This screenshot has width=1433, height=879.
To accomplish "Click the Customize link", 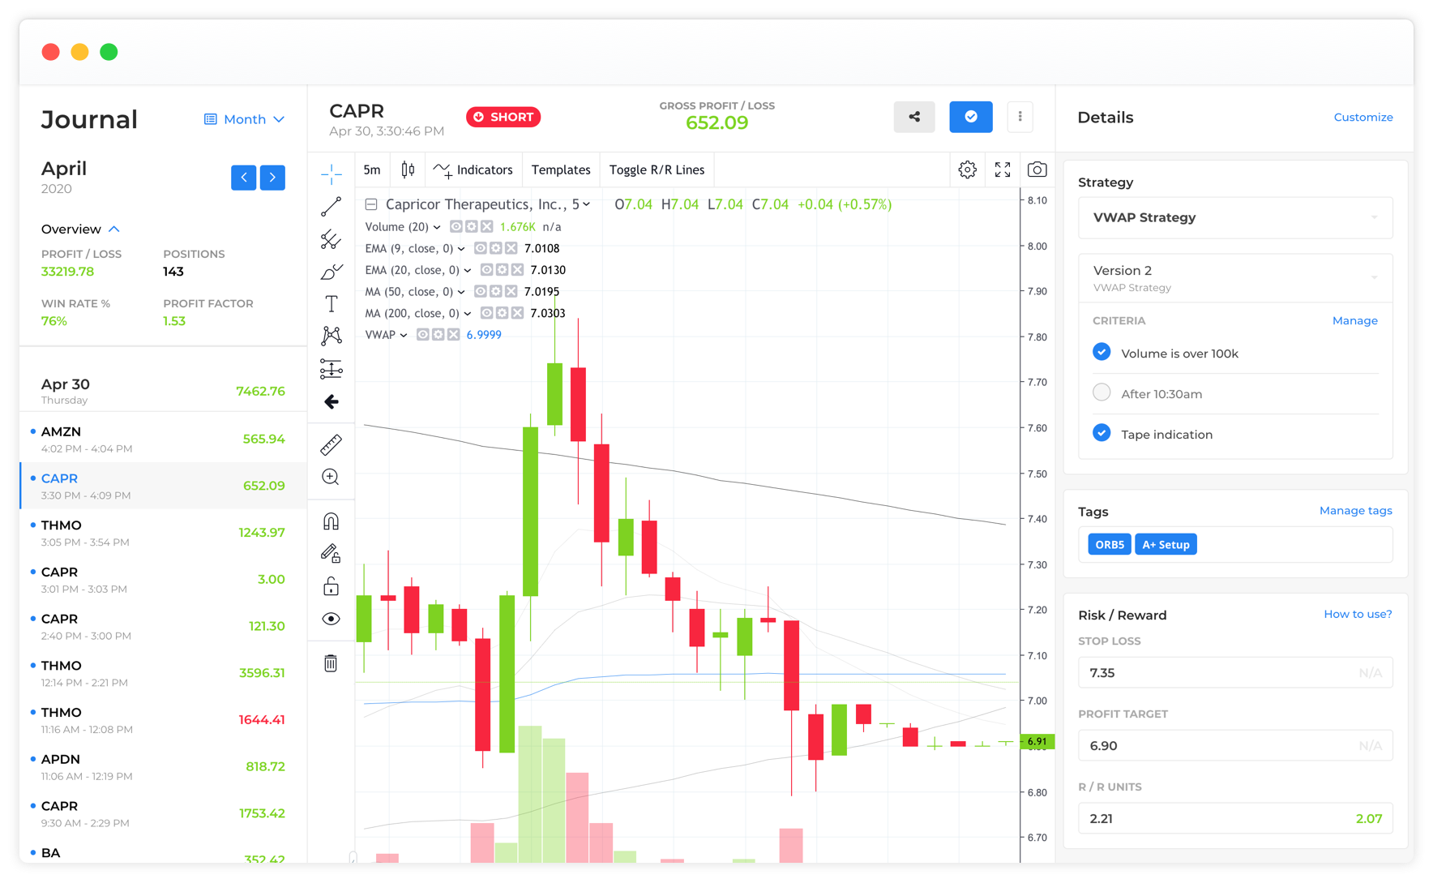I will pos(1363,117).
